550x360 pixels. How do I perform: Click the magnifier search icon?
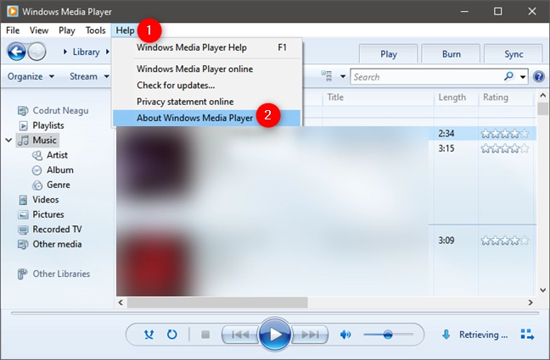tap(508, 76)
